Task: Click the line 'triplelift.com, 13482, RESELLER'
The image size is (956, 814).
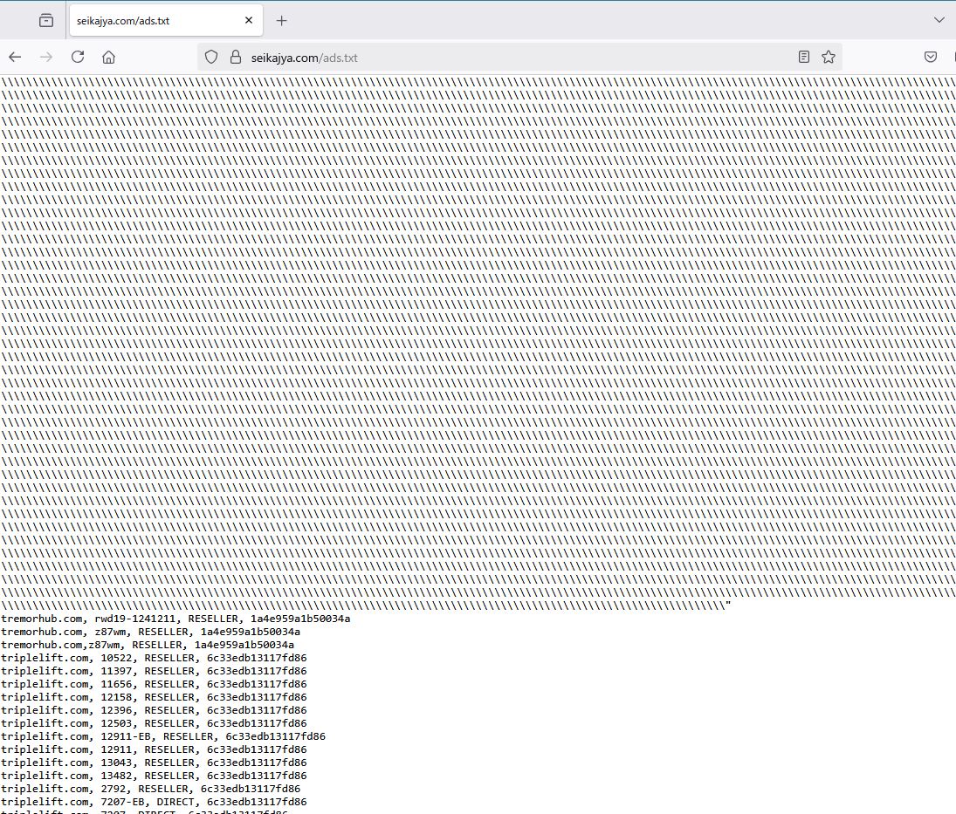Action: pyautogui.click(x=154, y=776)
